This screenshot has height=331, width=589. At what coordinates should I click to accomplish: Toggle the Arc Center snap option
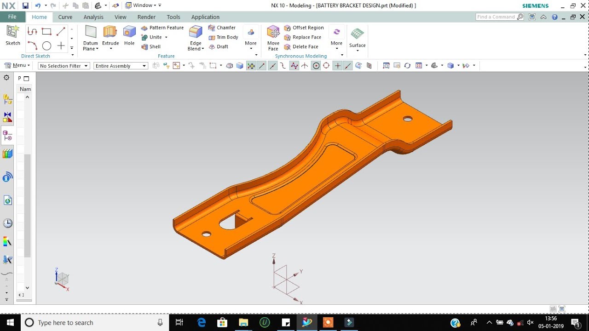pos(316,65)
